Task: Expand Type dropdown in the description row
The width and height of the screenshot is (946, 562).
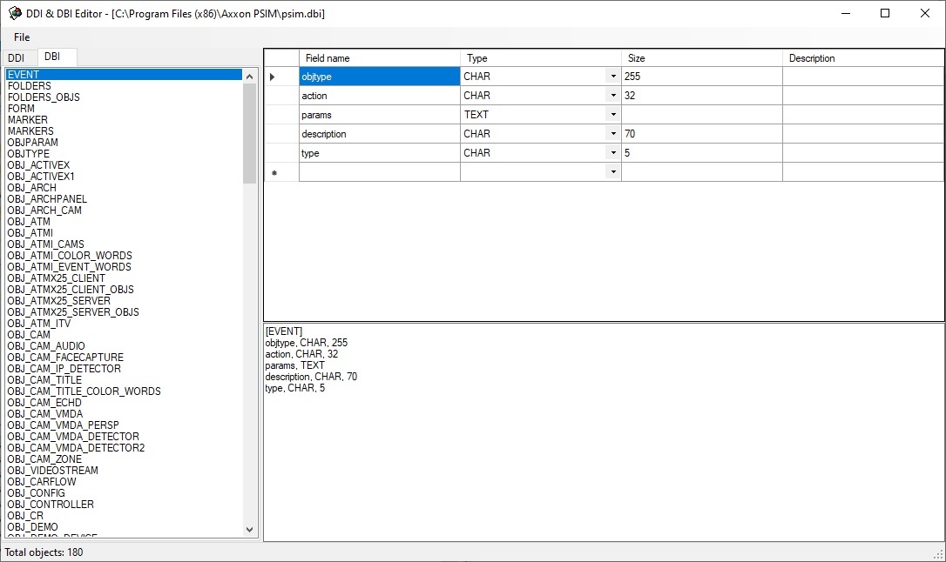Action: pyautogui.click(x=613, y=134)
